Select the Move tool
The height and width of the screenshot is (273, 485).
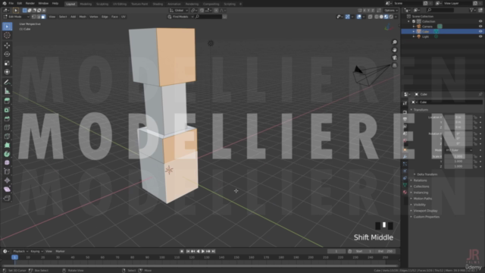(7, 45)
